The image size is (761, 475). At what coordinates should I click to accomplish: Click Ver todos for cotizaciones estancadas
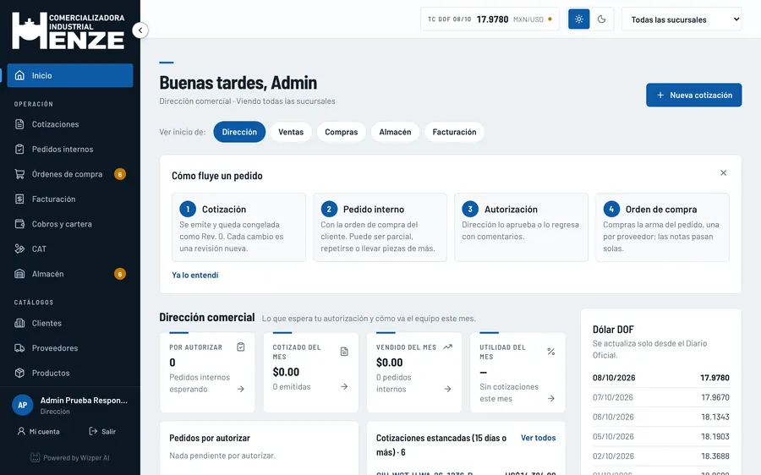point(539,438)
